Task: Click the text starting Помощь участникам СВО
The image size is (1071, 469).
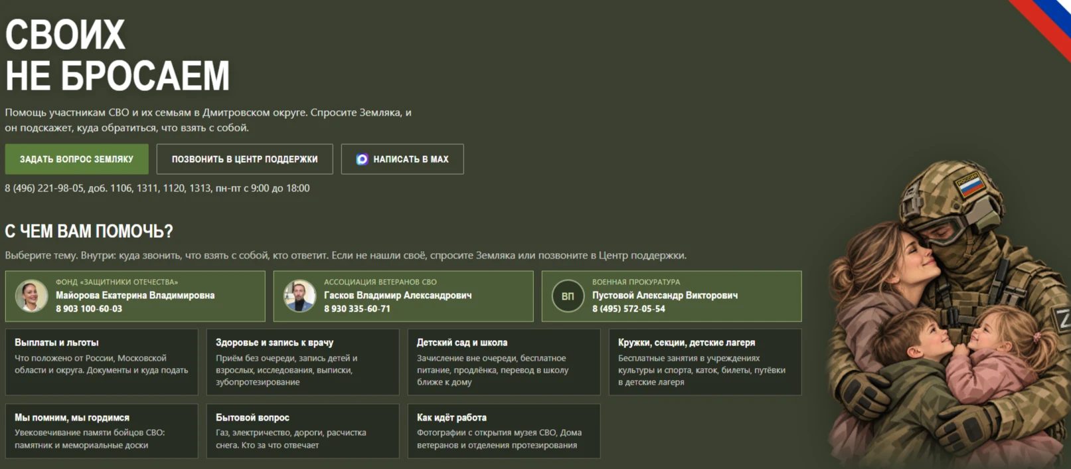Action: click(x=208, y=120)
